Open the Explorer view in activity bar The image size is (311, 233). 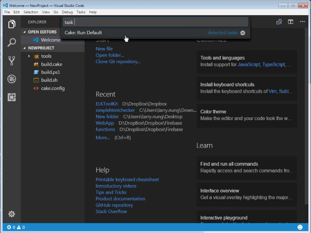(x=12, y=24)
